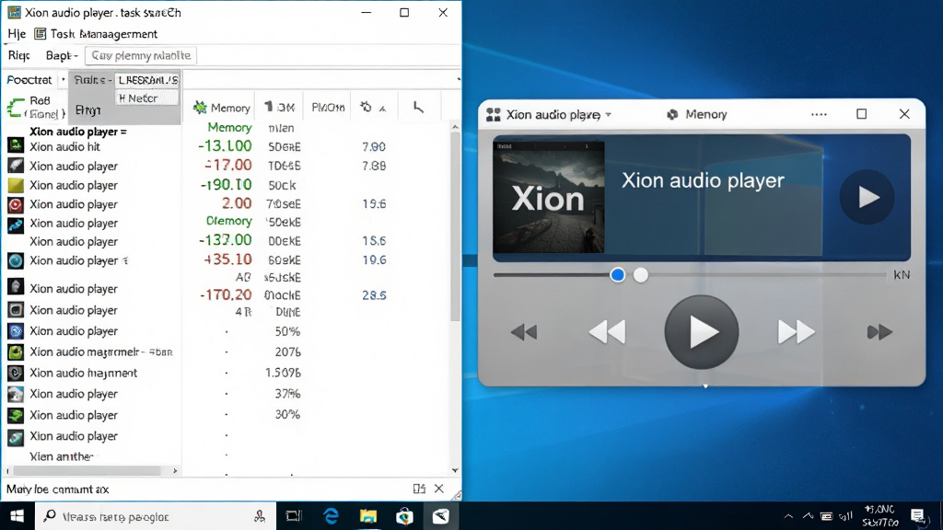Click the teal cube icon above Xien anither
This screenshot has height=530, width=943.
click(x=16, y=437)
